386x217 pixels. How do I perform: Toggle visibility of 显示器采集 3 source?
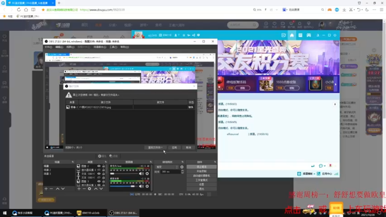coord(99,185)
